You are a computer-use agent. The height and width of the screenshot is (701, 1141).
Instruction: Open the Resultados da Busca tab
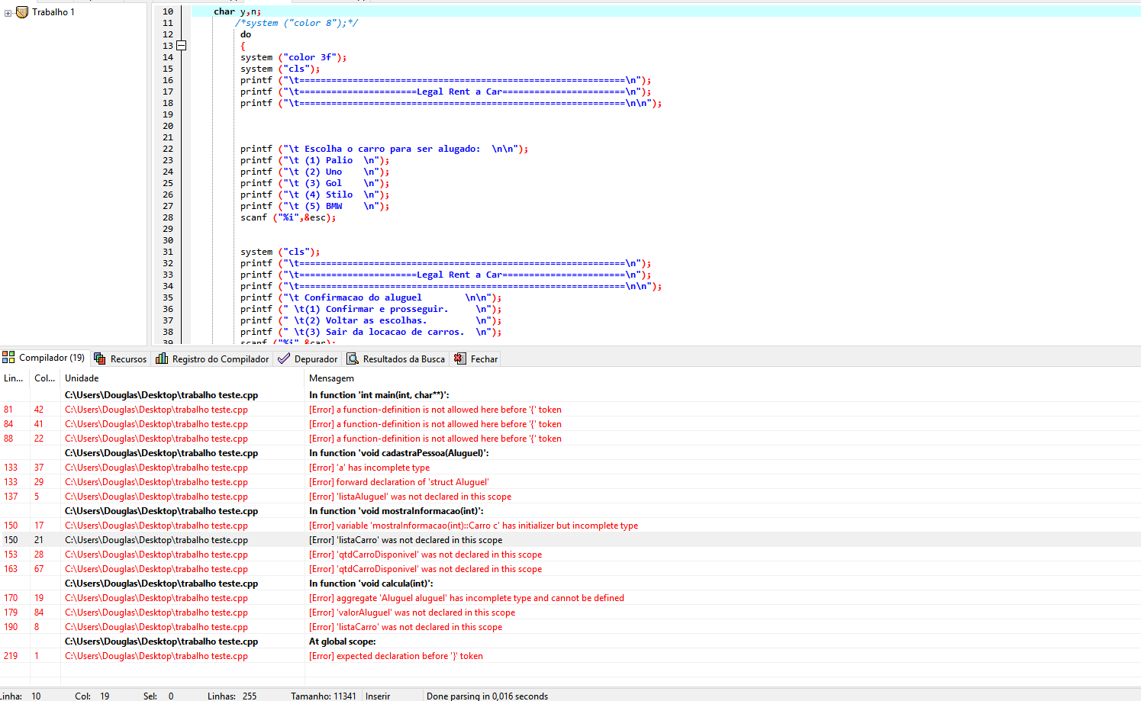(x=395, y=359)
